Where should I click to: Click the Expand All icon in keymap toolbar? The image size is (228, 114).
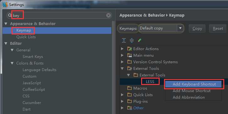click(124, 40)
